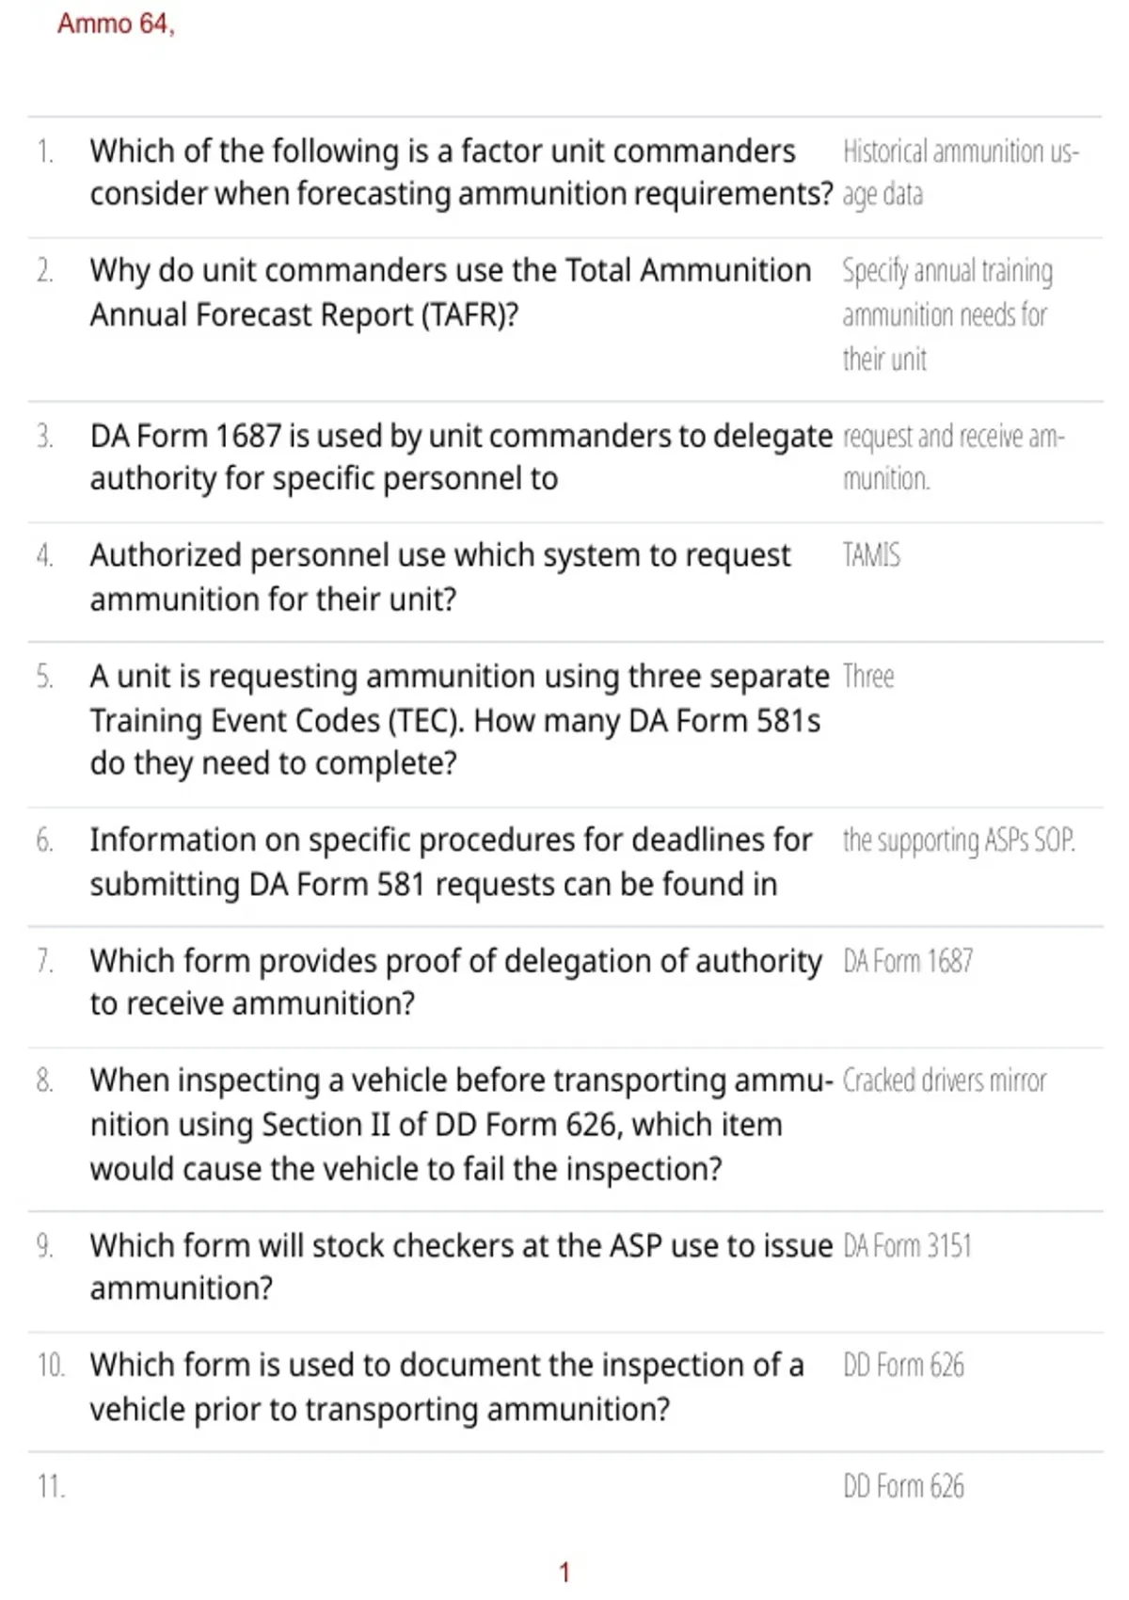Select question 7 about proof of delegation
Image resolution: width=1129 pixels, height=1600 pixels.
click(455, 982)
